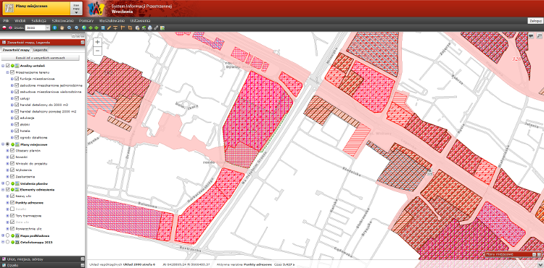Select the orange area measure tool
The width and height of the screenshot is (544, 268).
click(x=130, y=28)
